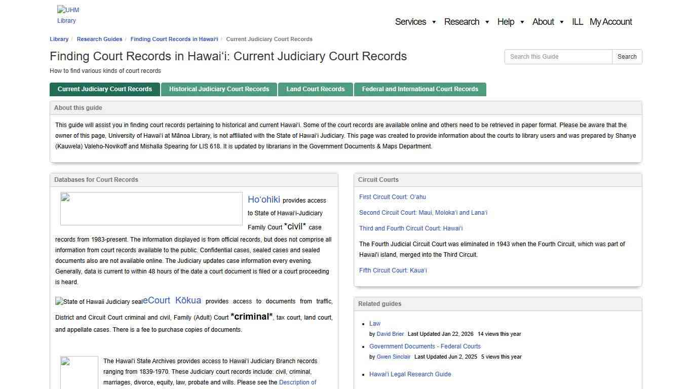Click inside the Search this Guide field
The width and height of the screenshot is (692, 389).
pos(558,57)
